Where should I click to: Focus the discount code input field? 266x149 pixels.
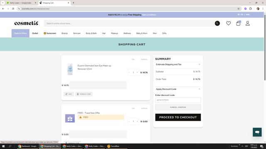(178, 100)
